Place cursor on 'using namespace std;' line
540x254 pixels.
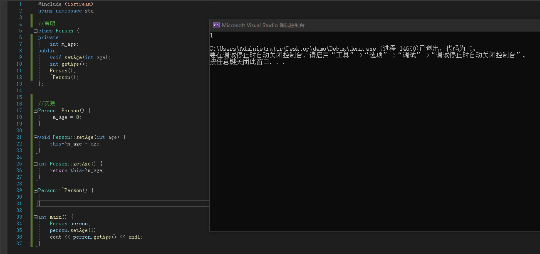pos(67,11)
